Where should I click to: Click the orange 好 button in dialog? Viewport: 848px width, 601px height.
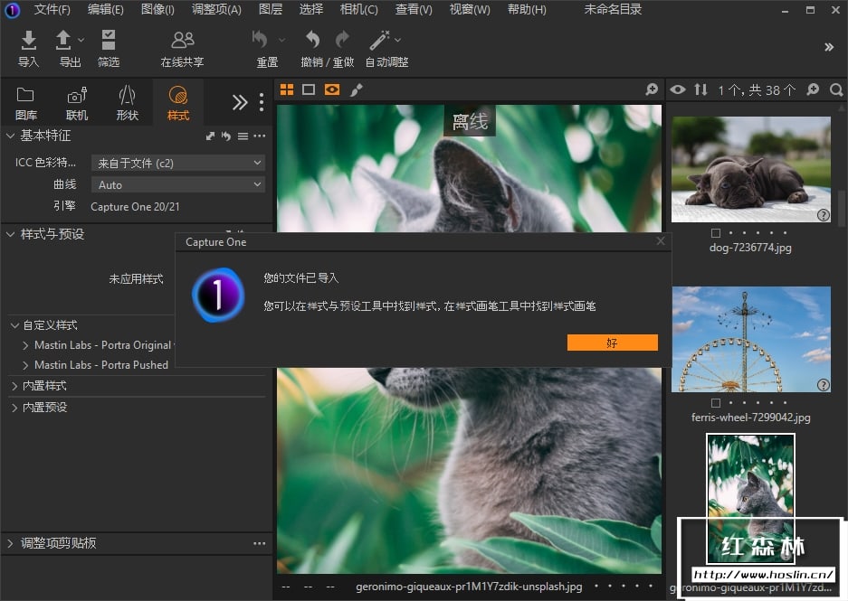click(612, 343)
